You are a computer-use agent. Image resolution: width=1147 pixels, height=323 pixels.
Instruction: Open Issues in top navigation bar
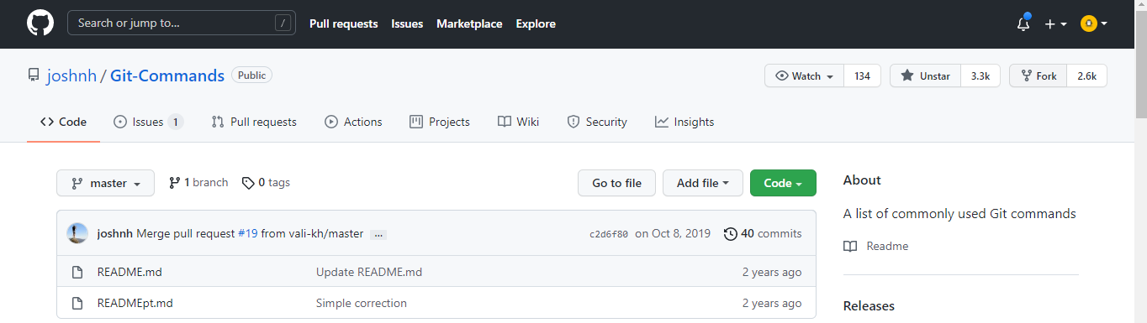(x=407, y=23)
